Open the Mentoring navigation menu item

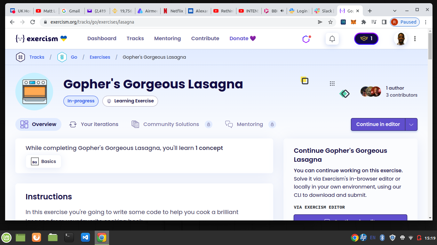167,38
